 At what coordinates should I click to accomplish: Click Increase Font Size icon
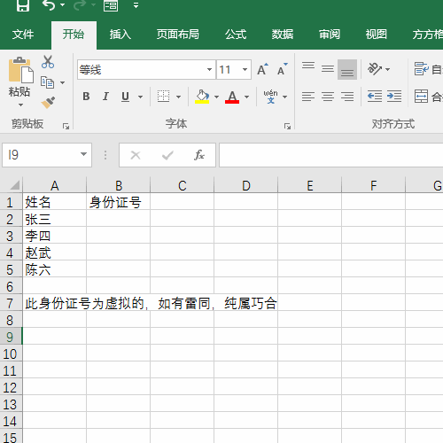pos(262,70)
